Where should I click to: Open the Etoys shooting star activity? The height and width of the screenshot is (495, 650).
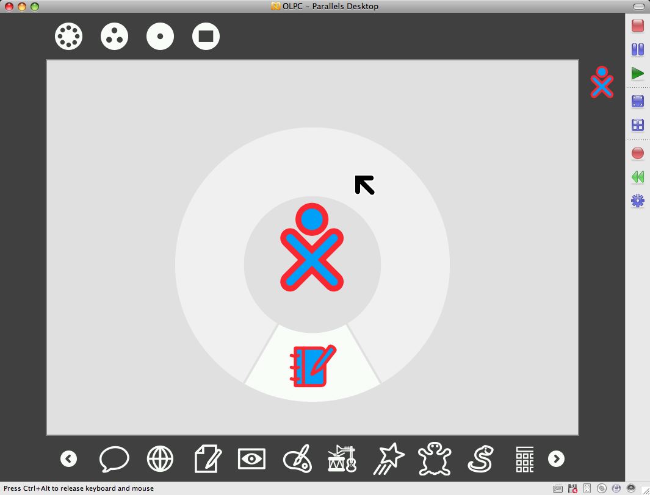coord(389,459)
